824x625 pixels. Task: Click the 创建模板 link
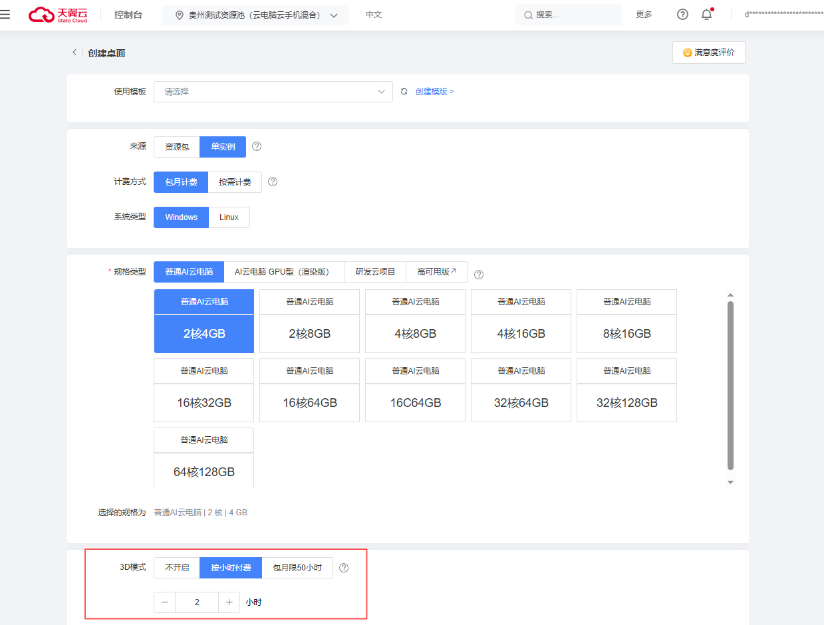(x=434, y=92)
